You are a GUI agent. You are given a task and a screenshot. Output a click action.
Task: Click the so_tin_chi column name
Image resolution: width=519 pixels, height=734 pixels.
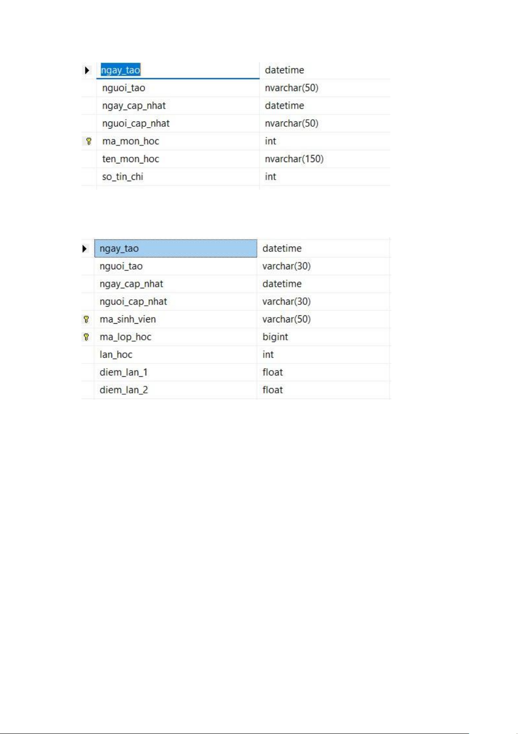click(x=123, y=177)
